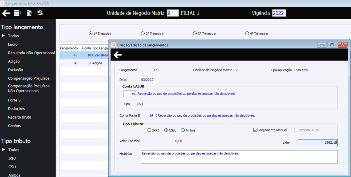Screen dimensions: 351x177
Task: Choose IRPJ in Tipo Tributo group
Action: 149,130
